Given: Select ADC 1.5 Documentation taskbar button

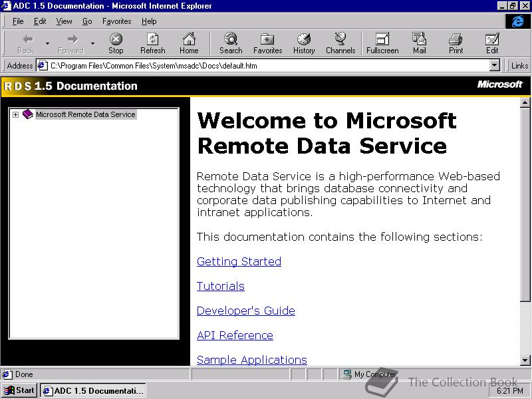Looking at the screenshot, I should [93, 390].
